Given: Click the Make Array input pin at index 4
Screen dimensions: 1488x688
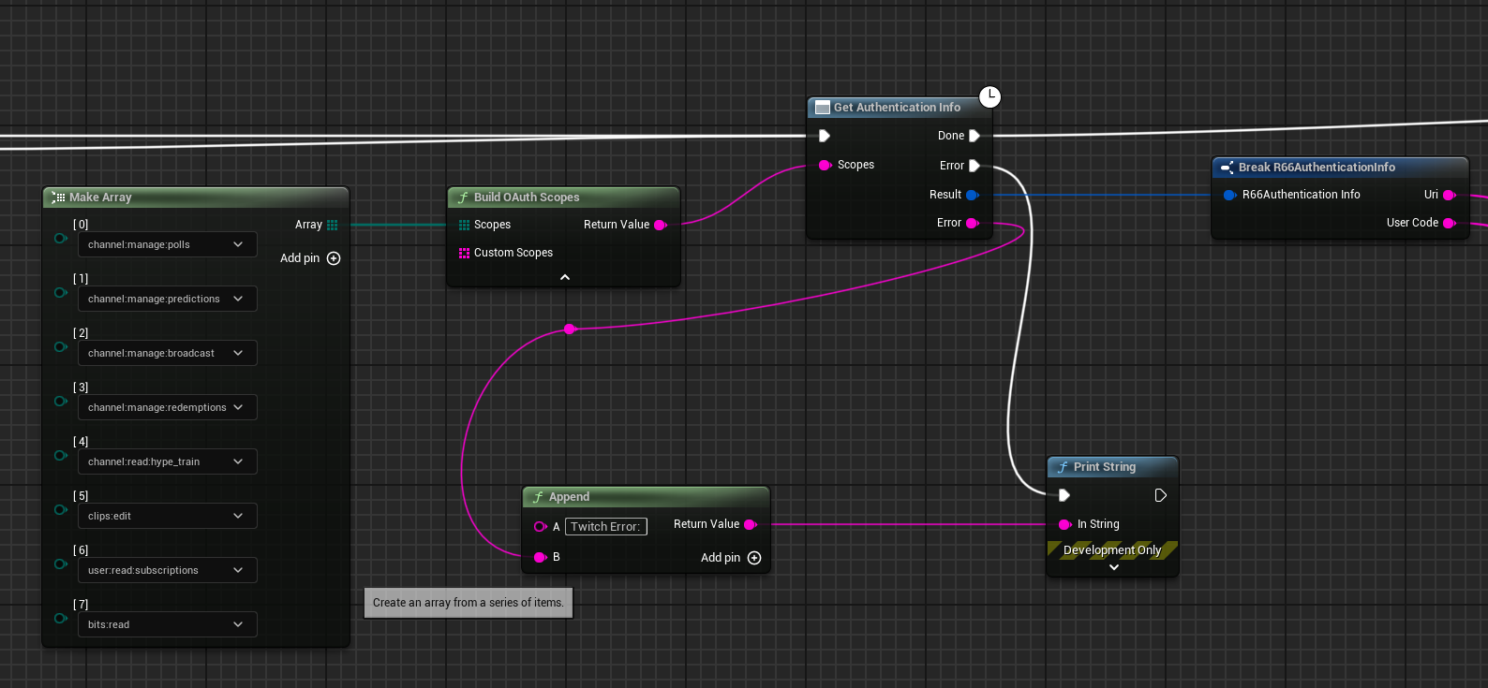Looking at the screenshot, I should 61,456.
